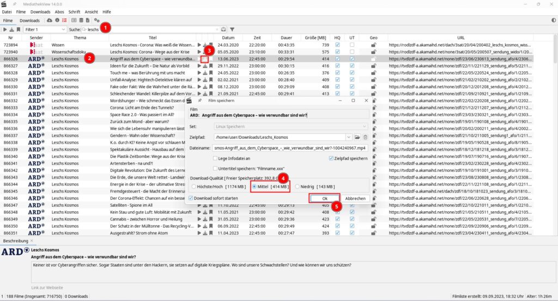Image resolution: width=558 pixels, height=301 pixels.
Task: Click the bookmark icon left of Filter 1
Action: pos(18,29)
